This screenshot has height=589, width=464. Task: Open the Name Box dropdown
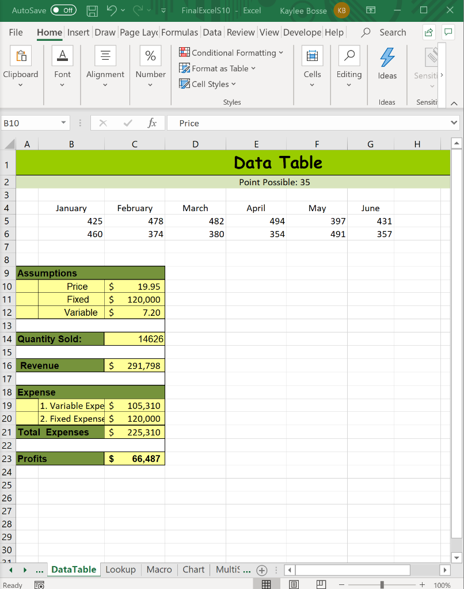pyautogui.click(x=64, y=123)
